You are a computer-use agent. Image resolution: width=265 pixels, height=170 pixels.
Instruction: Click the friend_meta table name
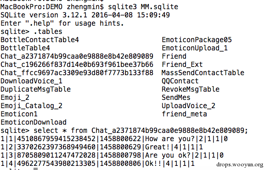[x=184, y=114]
